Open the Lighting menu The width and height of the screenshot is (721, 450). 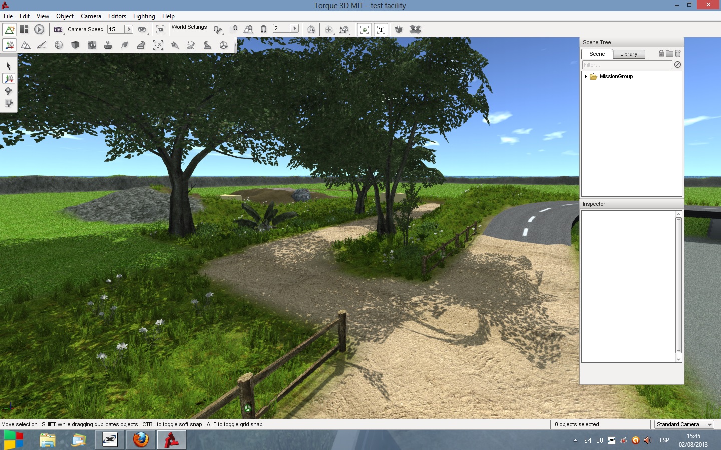click(x=144, y=16)
